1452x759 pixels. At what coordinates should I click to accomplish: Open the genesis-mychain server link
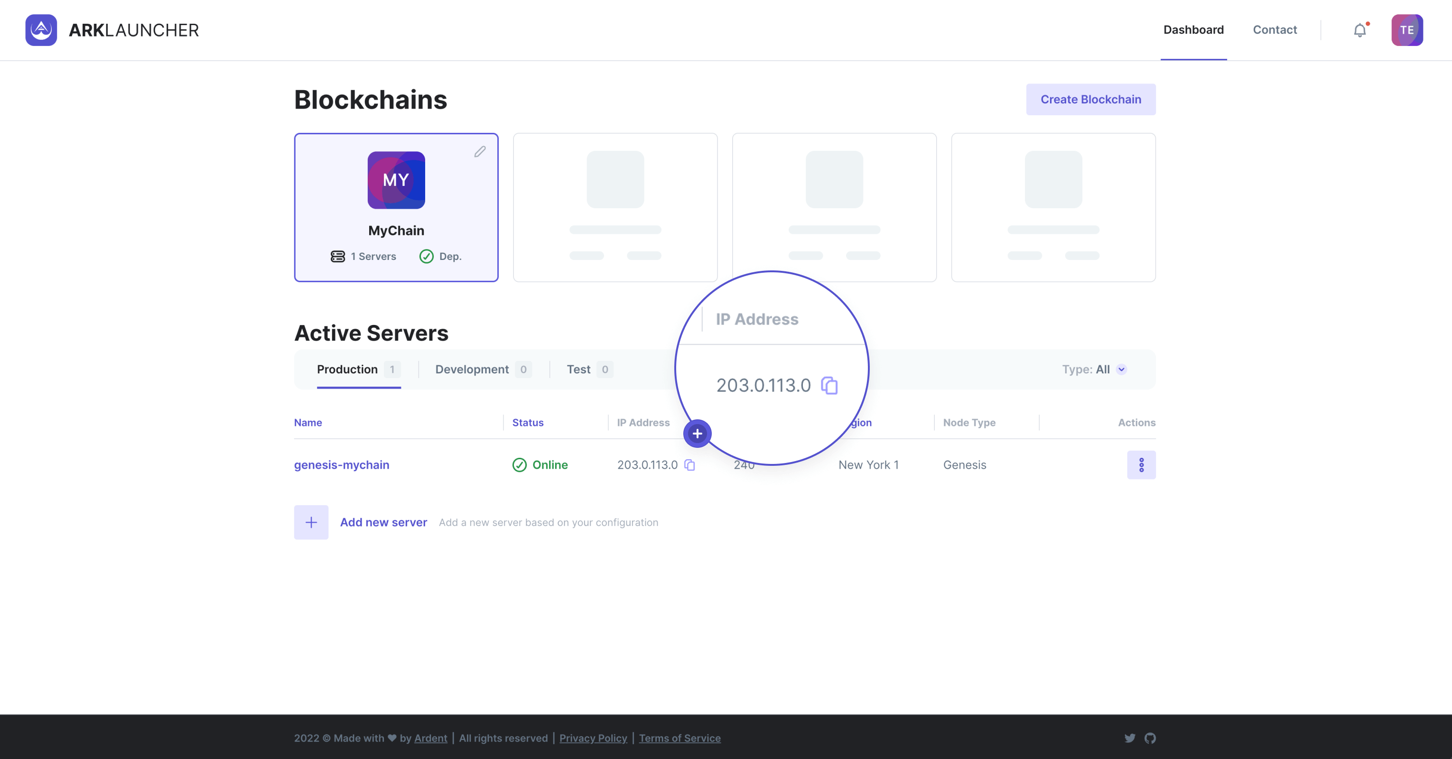pos(342,465)
